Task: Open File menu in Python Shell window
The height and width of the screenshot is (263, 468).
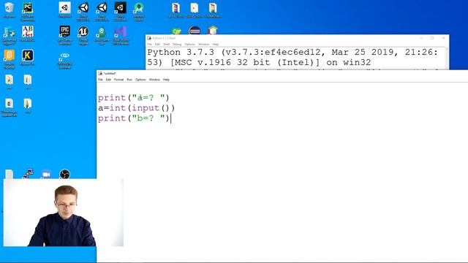Action: (x=149, y=44)
